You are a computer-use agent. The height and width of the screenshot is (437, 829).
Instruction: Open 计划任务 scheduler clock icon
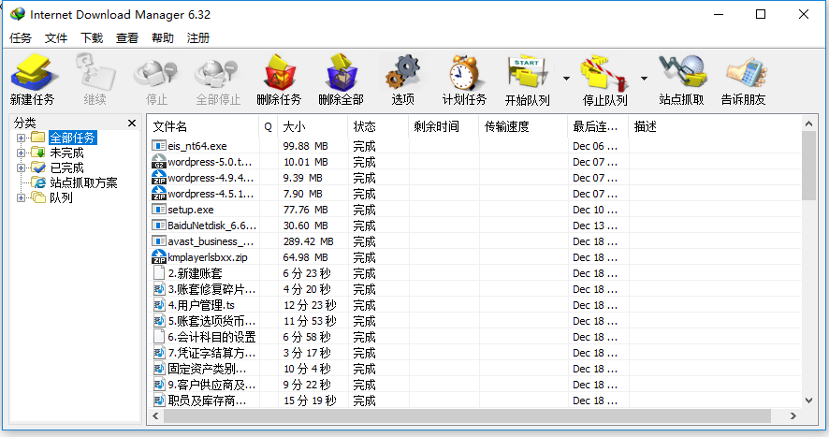click(465, 72)
